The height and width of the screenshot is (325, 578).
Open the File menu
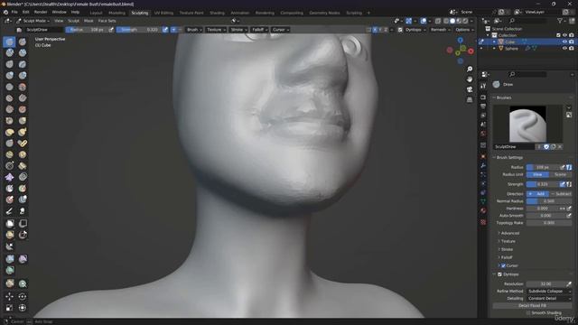pos(14,12)
